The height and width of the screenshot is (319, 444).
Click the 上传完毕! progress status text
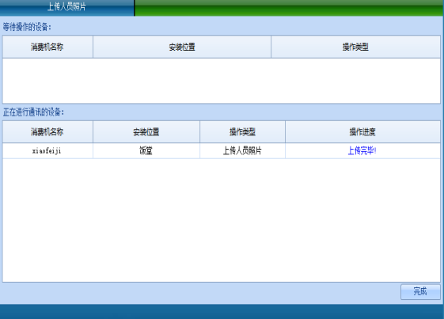[362, 150]
